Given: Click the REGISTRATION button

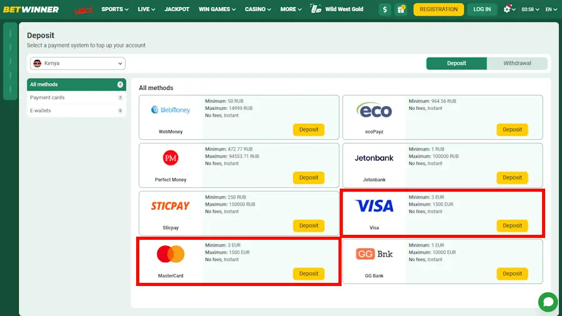Looking at the screenshot, I should 438,9.
